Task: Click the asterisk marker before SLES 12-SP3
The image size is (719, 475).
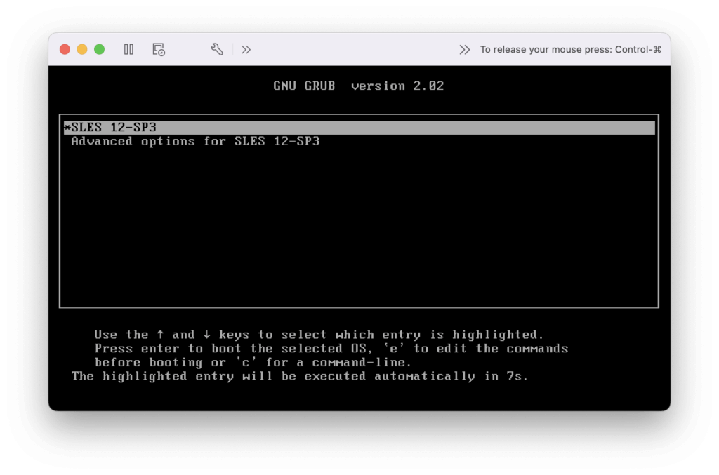Action: [x=67, y=128]
